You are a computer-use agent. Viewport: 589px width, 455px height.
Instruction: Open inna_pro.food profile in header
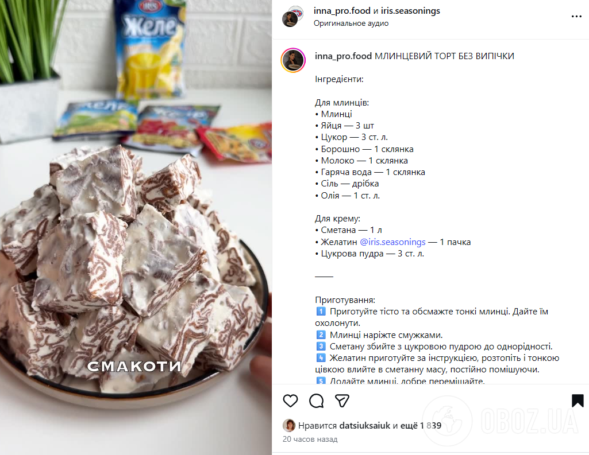click(342, 11)
